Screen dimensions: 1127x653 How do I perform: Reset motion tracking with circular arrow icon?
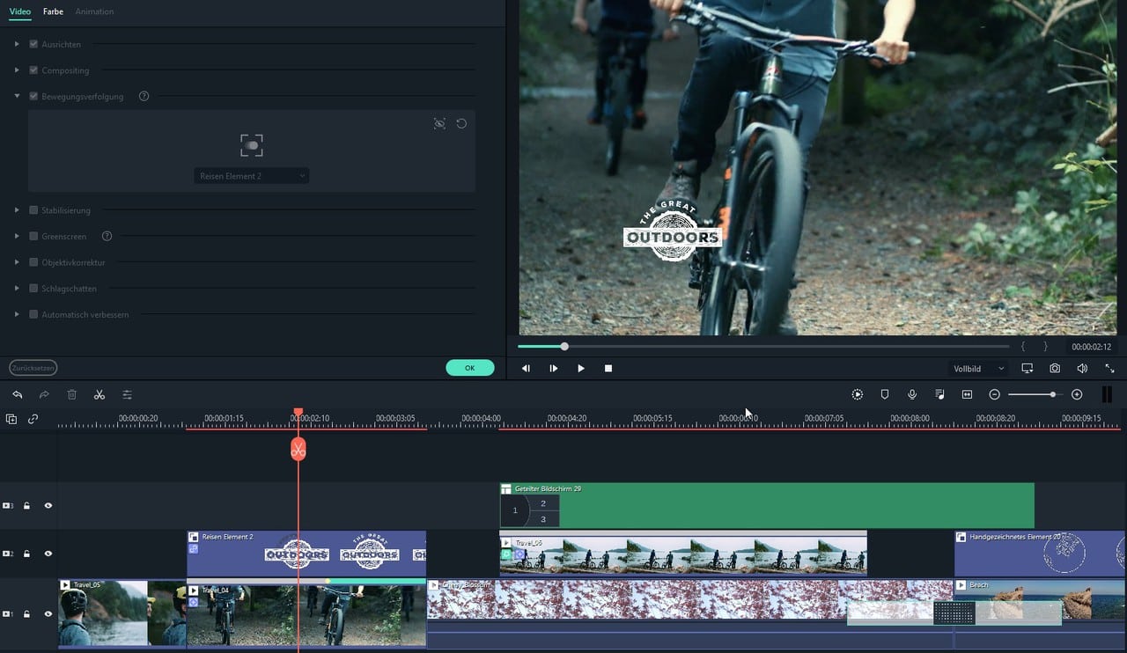[x=461, y=124]
